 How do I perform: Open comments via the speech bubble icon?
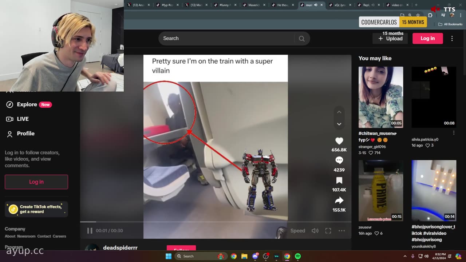[x=339, y=160]
